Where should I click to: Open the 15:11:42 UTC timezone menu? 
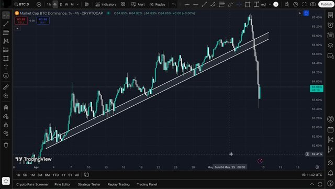click(312, 175)
